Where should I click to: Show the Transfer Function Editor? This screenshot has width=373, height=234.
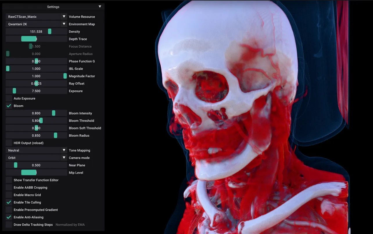click(x=8, y=180)
